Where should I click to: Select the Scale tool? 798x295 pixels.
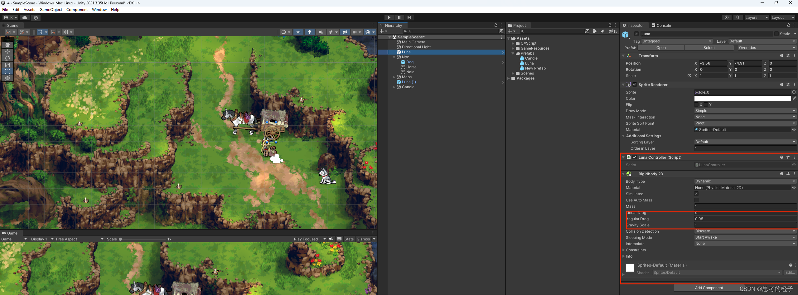point(7,65)
